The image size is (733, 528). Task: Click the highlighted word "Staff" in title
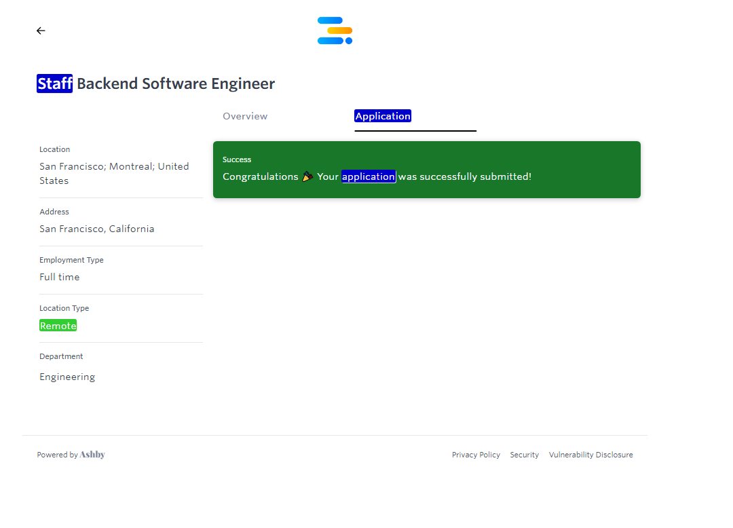(54, 83)
